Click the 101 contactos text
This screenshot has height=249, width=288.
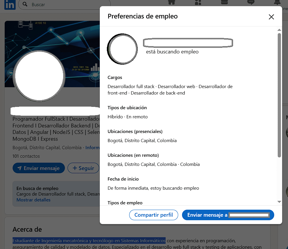(26, 156)
